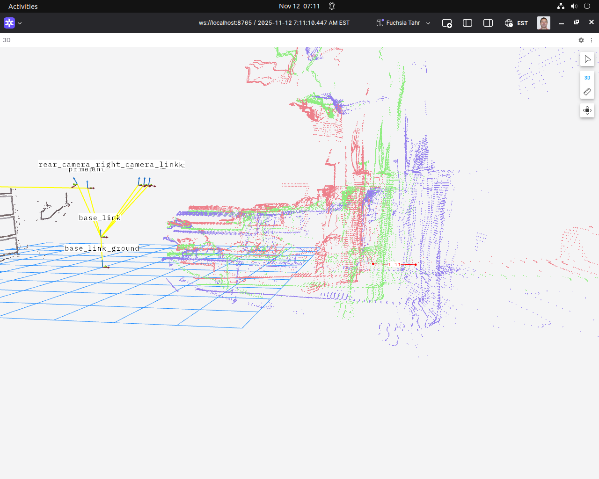Click the EST timezone button
The height and width of the screenshot is (479, 599).
(x=516, y=23)
